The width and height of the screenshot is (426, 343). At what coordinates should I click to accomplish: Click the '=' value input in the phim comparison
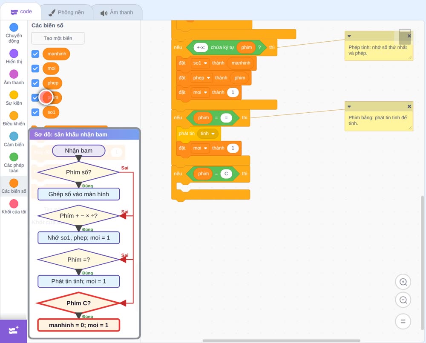tap(226, 118)
